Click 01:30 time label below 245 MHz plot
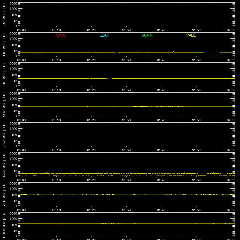The width and height of the screenshot is (240, 240). [x=126, y=30]
